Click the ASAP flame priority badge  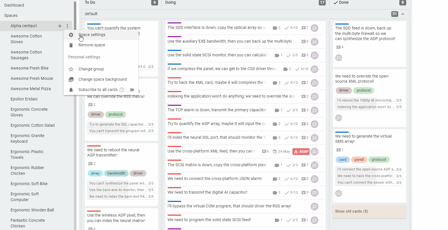301,151
